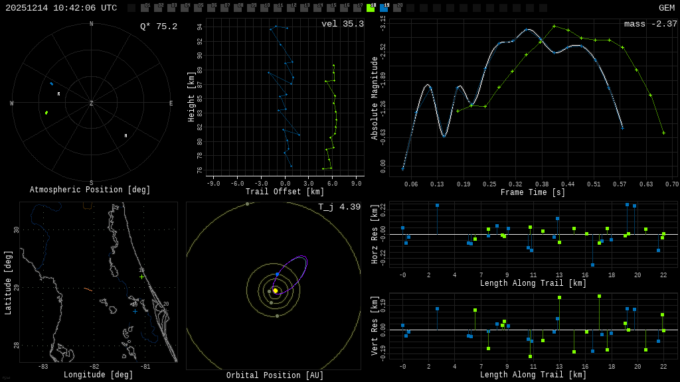Click the Atmospheric Position [deg] title
680x382 pixels.
click(x=90, y=190)
